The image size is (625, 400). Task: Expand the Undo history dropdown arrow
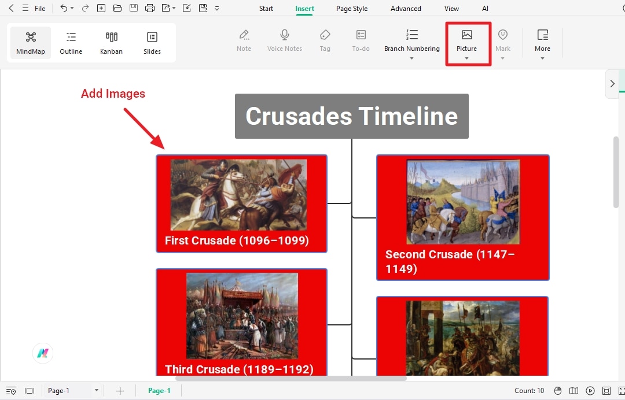coord(72,8)
